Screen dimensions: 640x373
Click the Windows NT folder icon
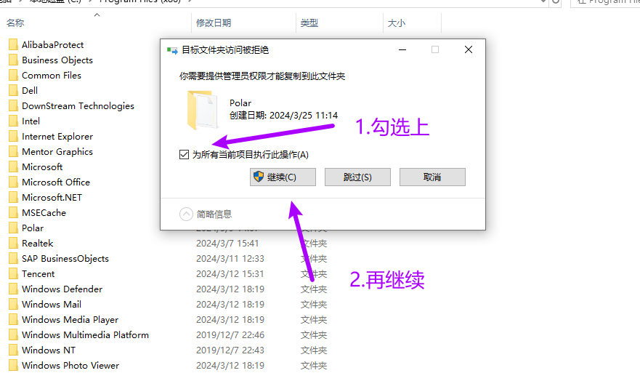(14, 350)
